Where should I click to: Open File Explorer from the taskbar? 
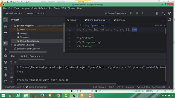26,96
